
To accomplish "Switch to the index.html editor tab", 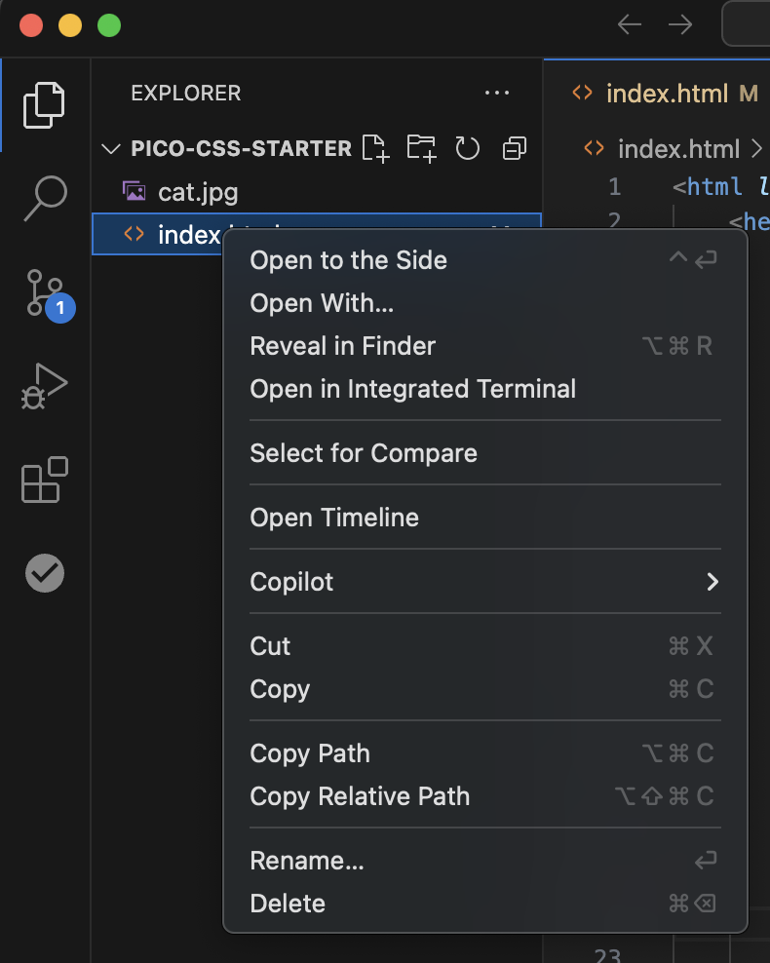I will point(666,94).
